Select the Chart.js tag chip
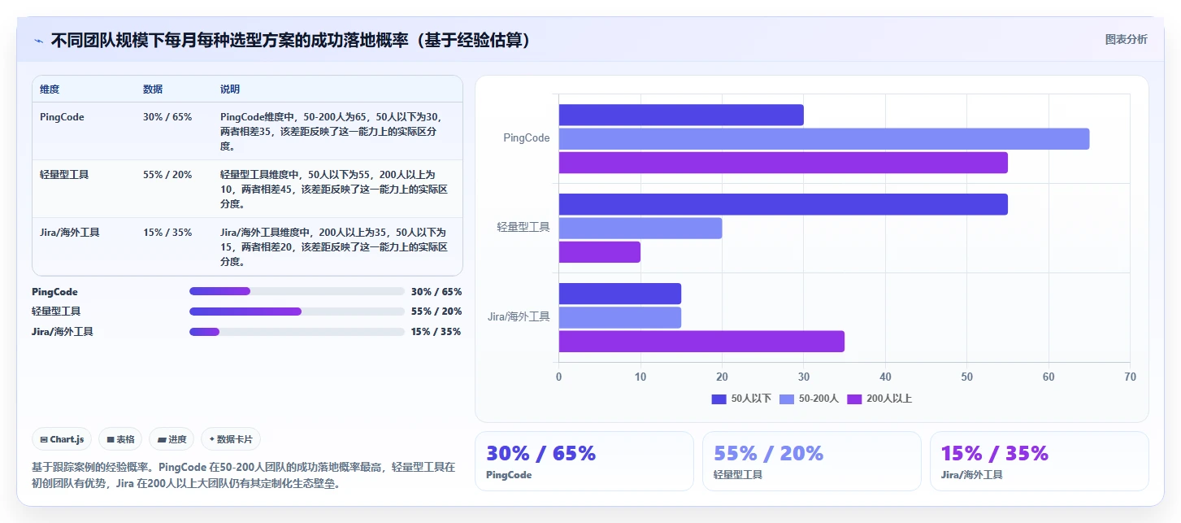 click(x=63, y=439)
